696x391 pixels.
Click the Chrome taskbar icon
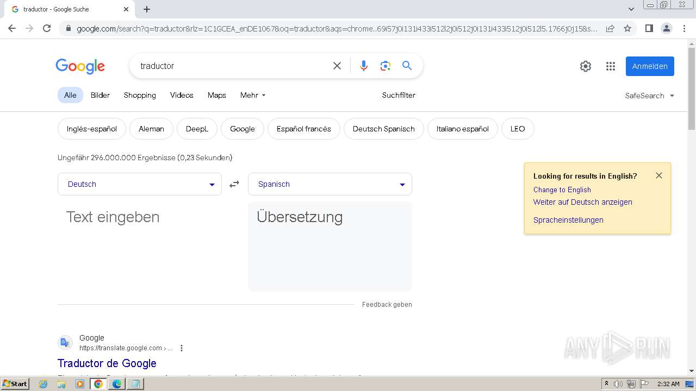(x=98, y=384)
